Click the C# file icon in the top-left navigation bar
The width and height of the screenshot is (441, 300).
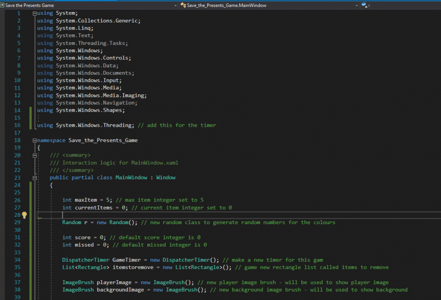(3, 6)
